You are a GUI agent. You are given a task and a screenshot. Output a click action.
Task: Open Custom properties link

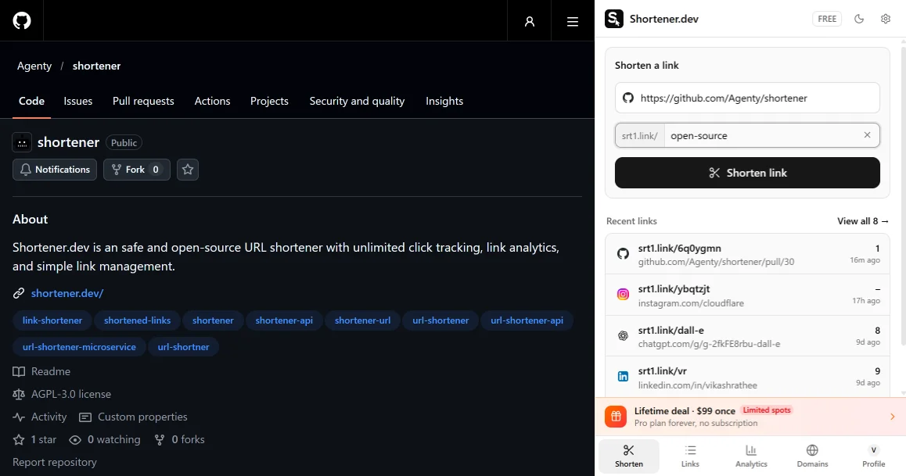(134, 417)
